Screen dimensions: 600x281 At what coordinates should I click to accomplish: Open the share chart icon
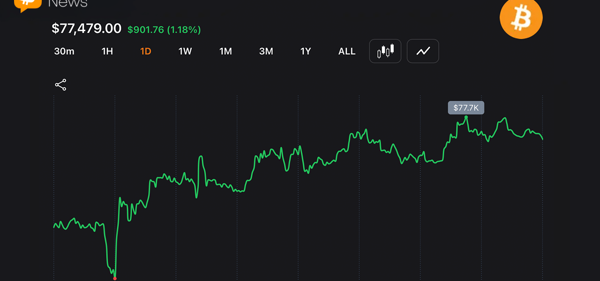60,85
